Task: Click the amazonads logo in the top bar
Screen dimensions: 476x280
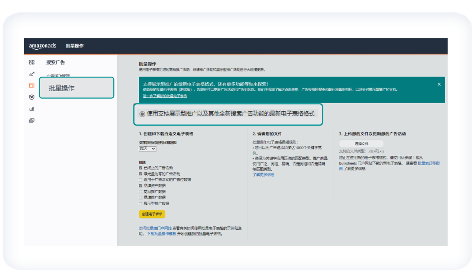Action: (42, 46)
